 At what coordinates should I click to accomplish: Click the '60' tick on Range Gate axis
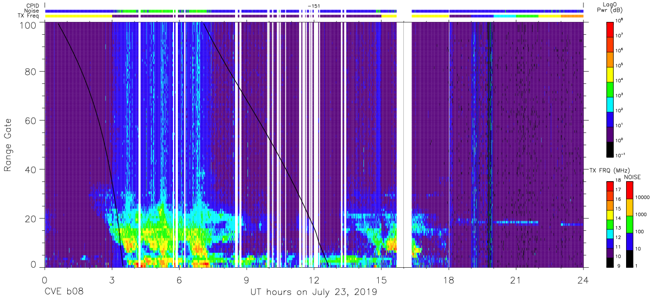click(x=30, y=121)
